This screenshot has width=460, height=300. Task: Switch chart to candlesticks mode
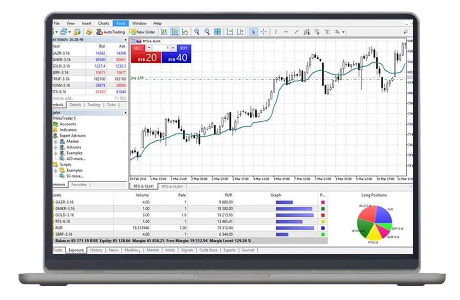pyautogui.click(x=175, y=32)
